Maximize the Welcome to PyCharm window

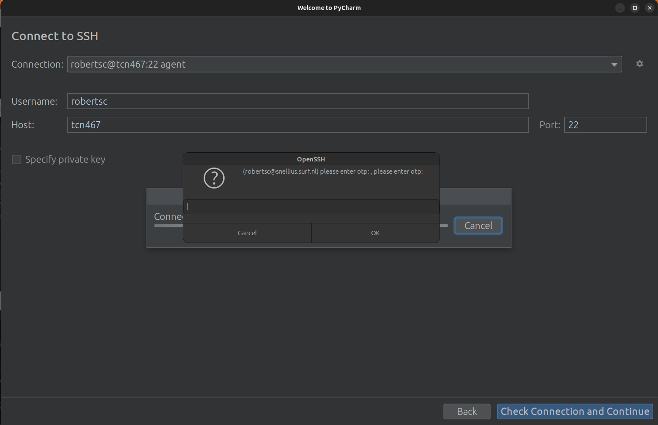point(635,8)
